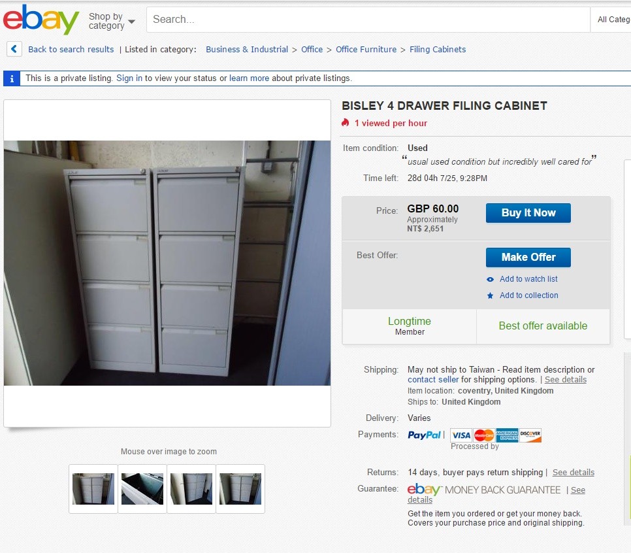Click the PayPal logo under Payments
Screen dimensions: 631x553
click(424, 435)
